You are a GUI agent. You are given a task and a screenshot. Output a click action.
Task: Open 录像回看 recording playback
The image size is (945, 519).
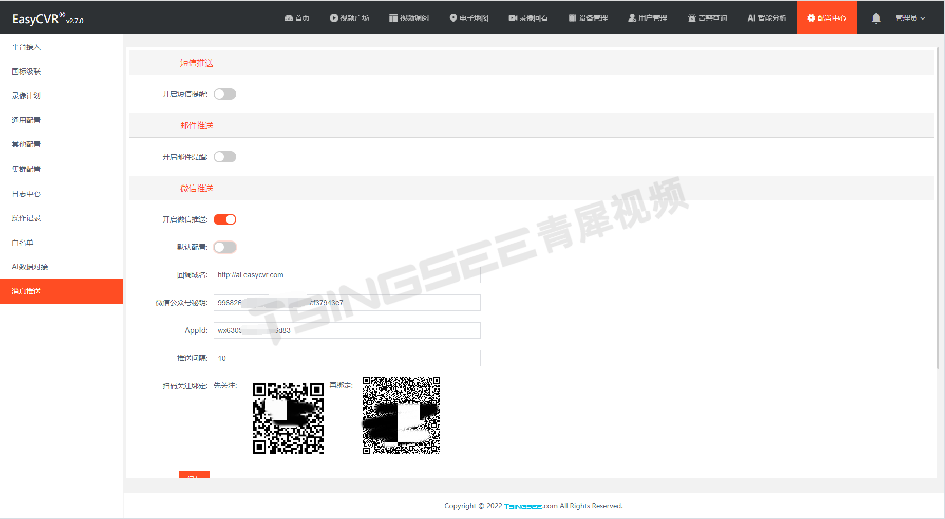(x=528, y=18)
